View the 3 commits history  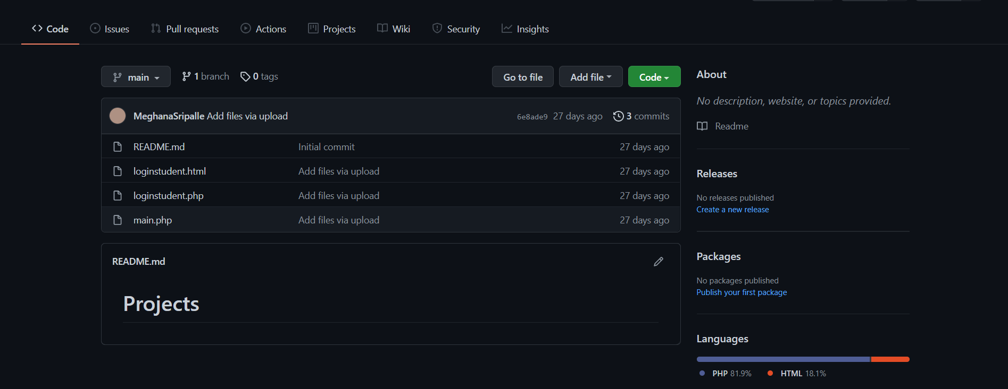point(641,116)
